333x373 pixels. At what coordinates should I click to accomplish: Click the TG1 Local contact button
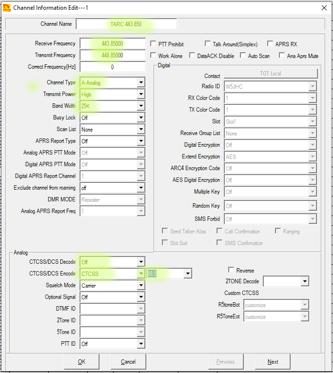(271, 74)
